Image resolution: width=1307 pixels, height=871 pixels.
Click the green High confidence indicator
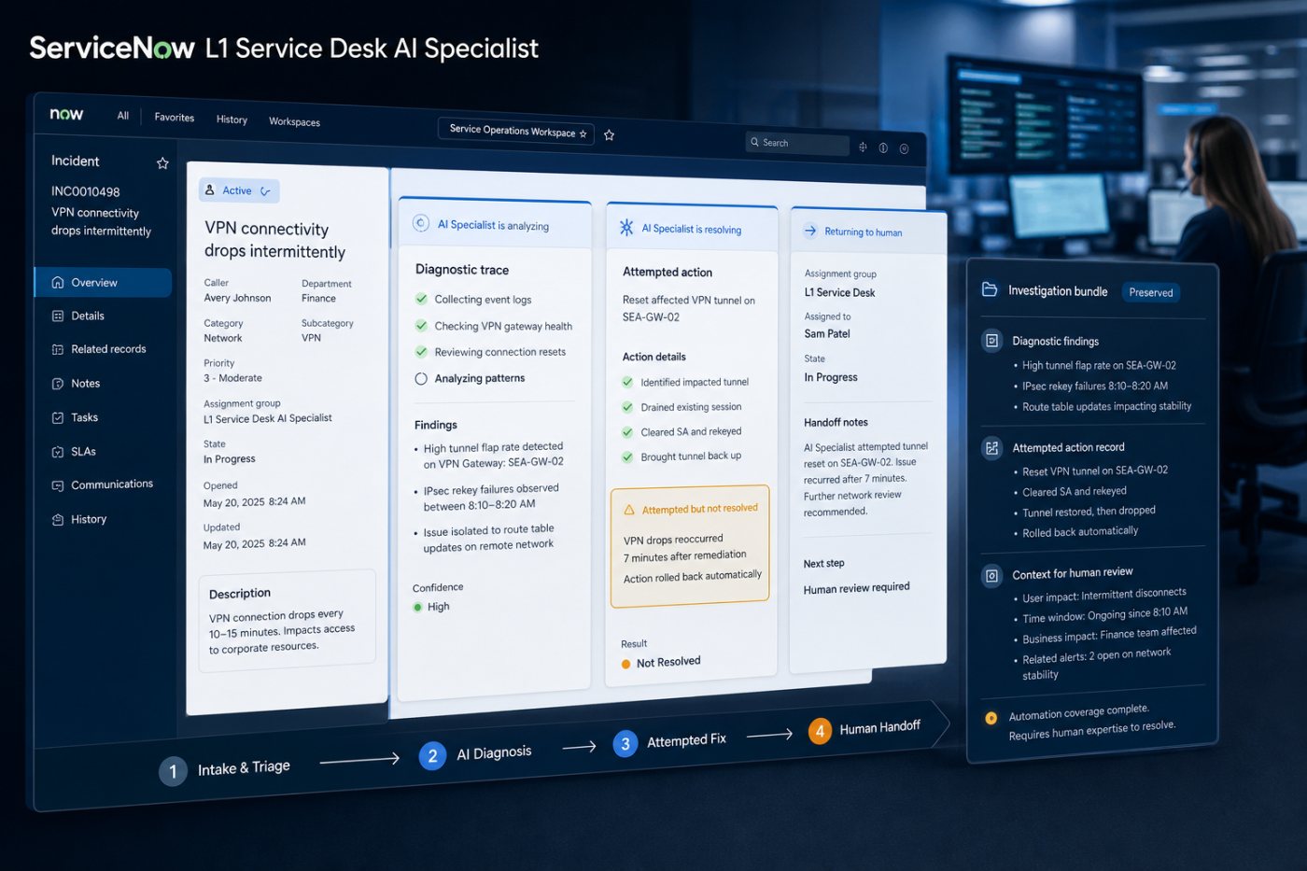[418, 607]
